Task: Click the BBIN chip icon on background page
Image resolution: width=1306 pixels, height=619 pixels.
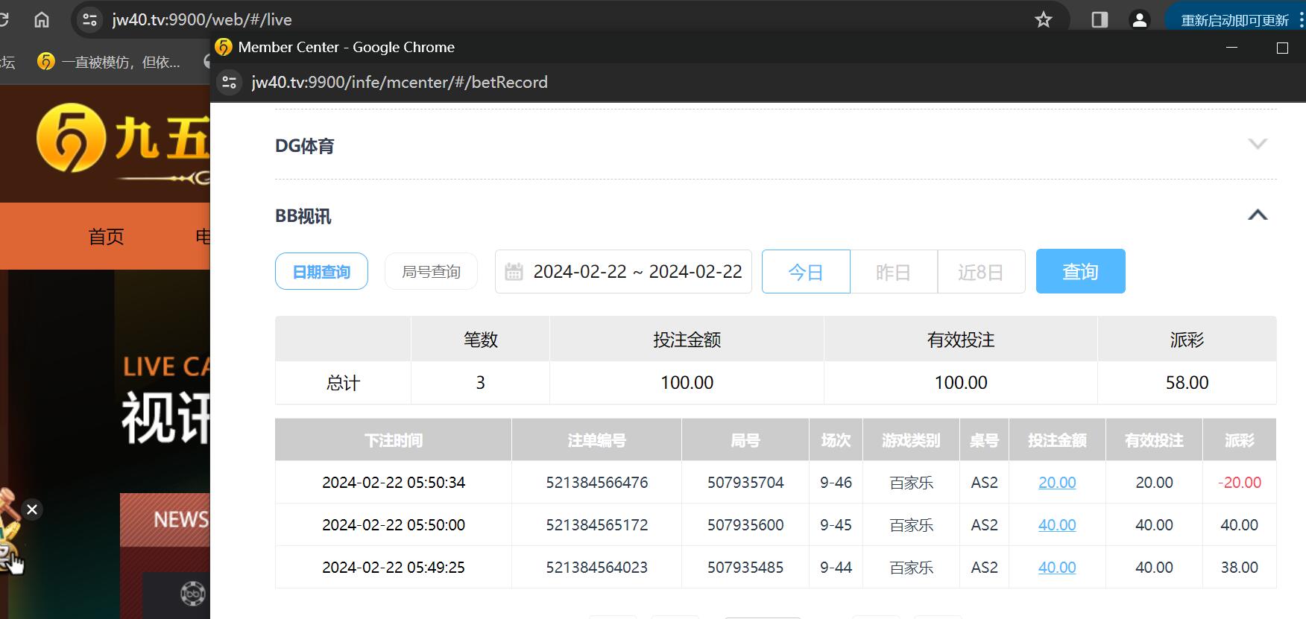Action: [x=193, y=594]
